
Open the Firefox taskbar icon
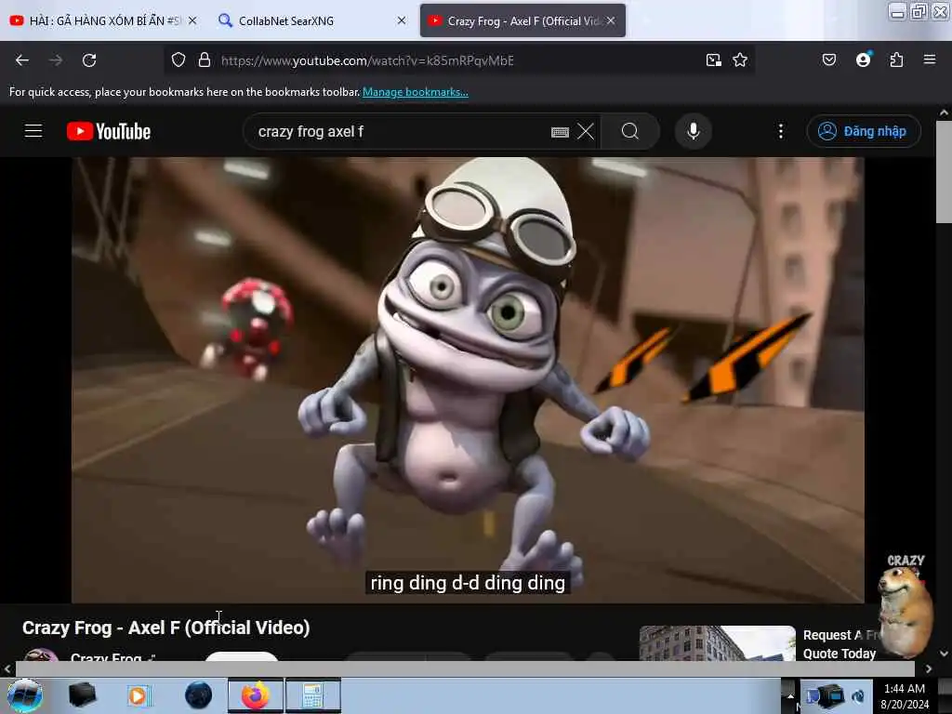coord(255,695)
